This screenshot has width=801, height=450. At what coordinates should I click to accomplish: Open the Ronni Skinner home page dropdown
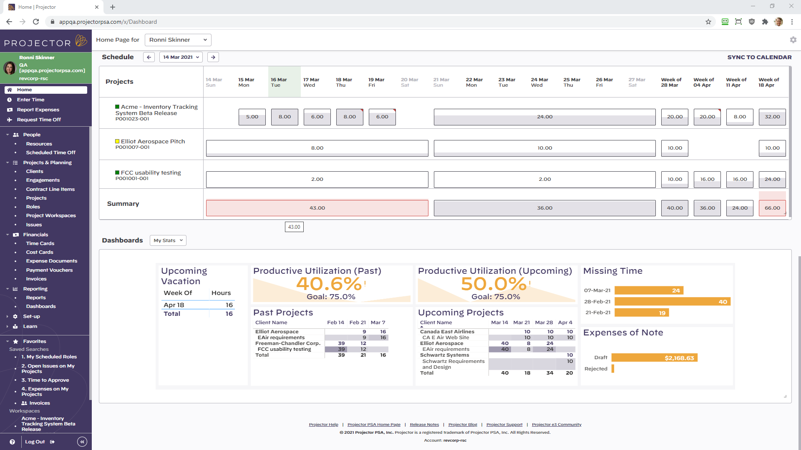[178, 40]
